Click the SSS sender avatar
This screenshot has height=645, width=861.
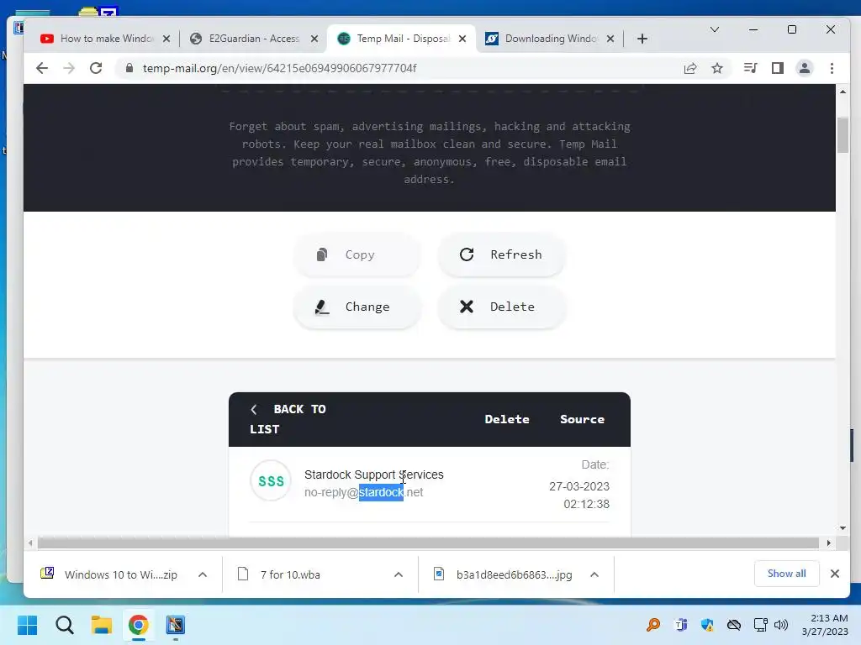(x=271, y=481)
